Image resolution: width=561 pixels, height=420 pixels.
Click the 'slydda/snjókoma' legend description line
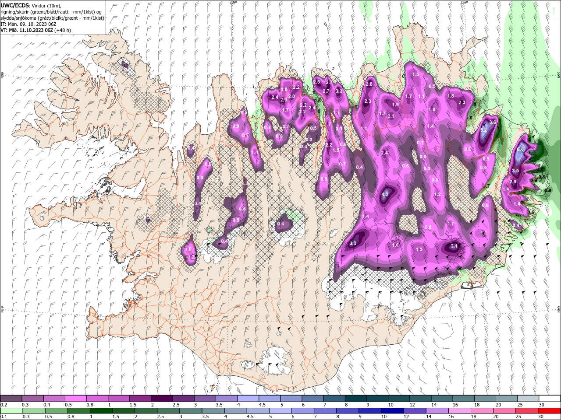point(52,18)
